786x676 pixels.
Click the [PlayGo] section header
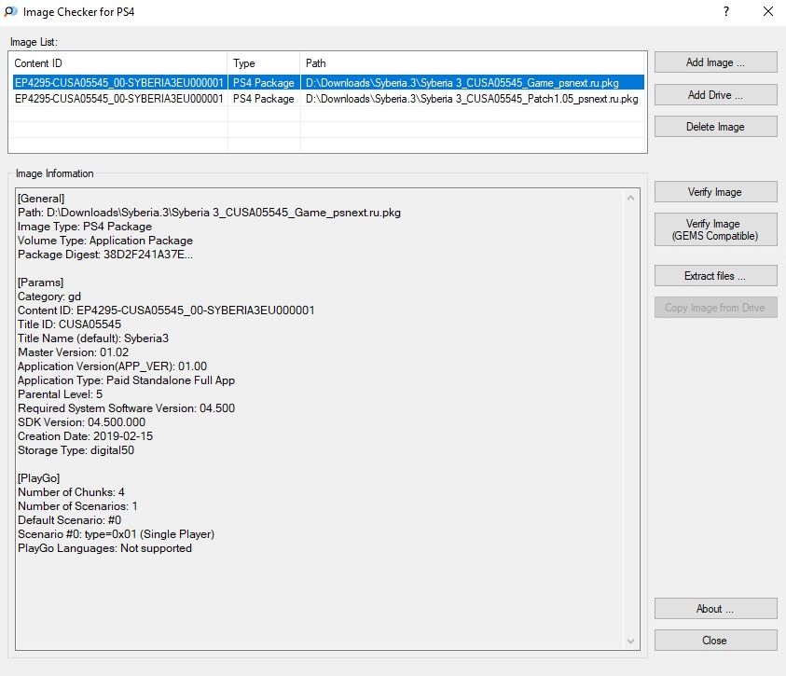coord(38,478)
